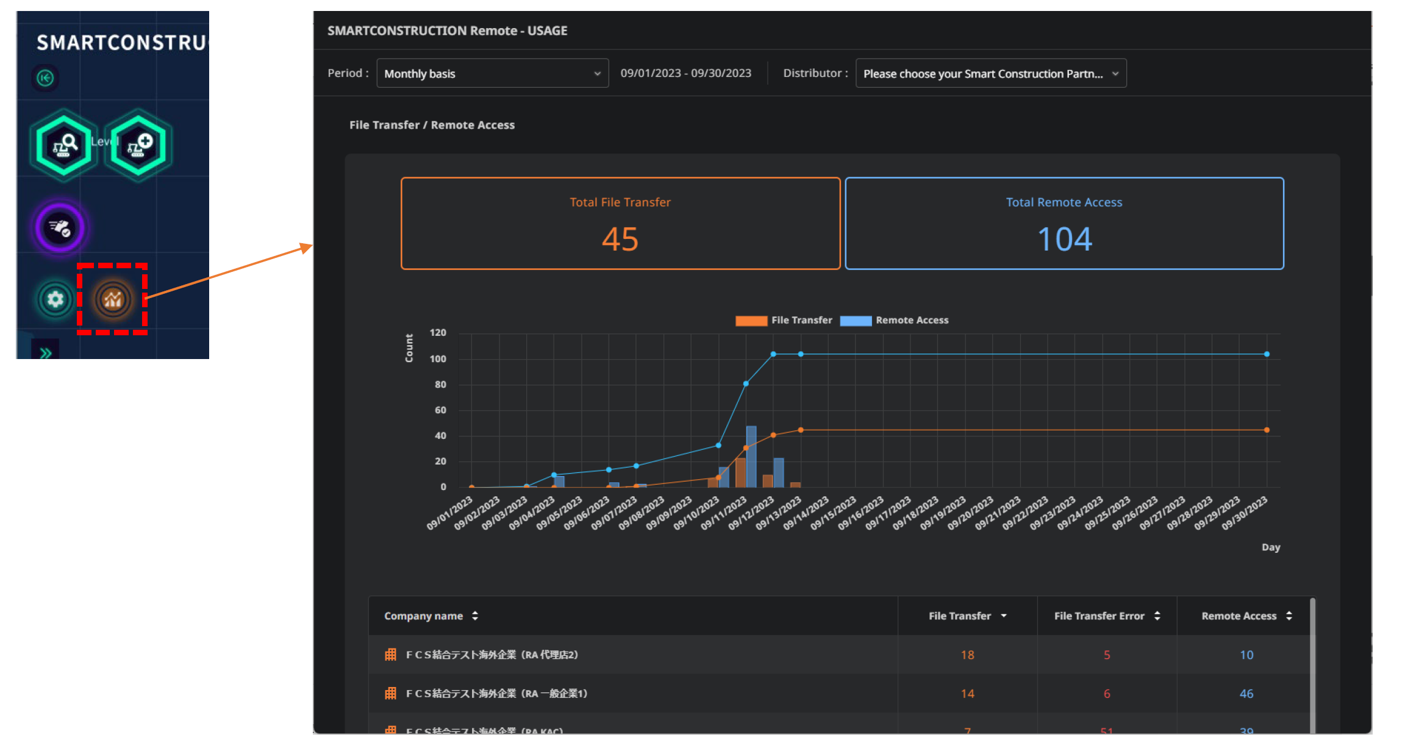
Task: Expand sidebar with the double chevron icon
Action: (x=45, y=352)
